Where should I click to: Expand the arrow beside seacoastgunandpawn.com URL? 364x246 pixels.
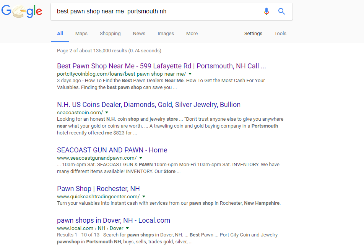pos(141,158)
